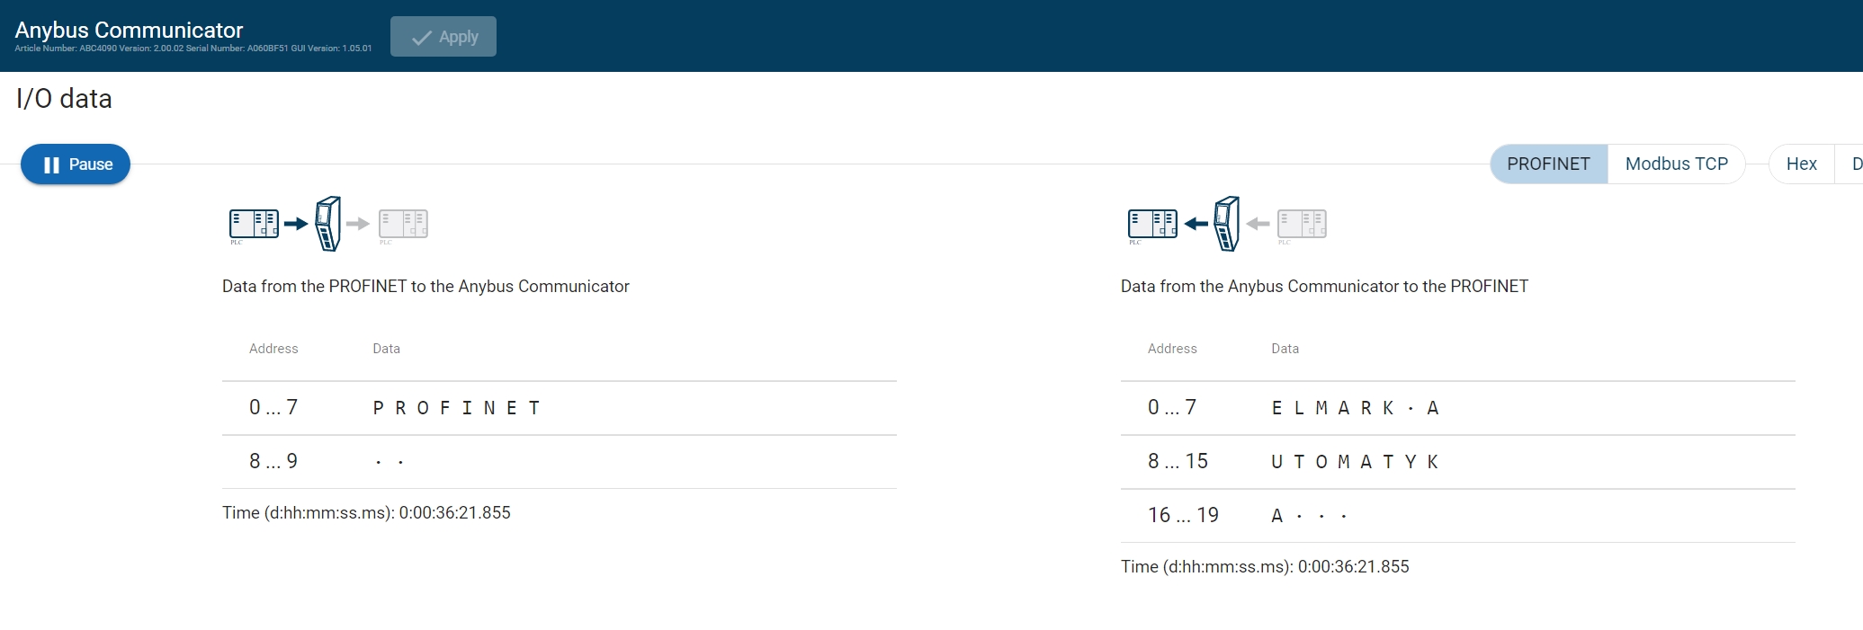Switch the data view to Modbus TCP
1863x630 pixels.
click(x=1676, y=164)
